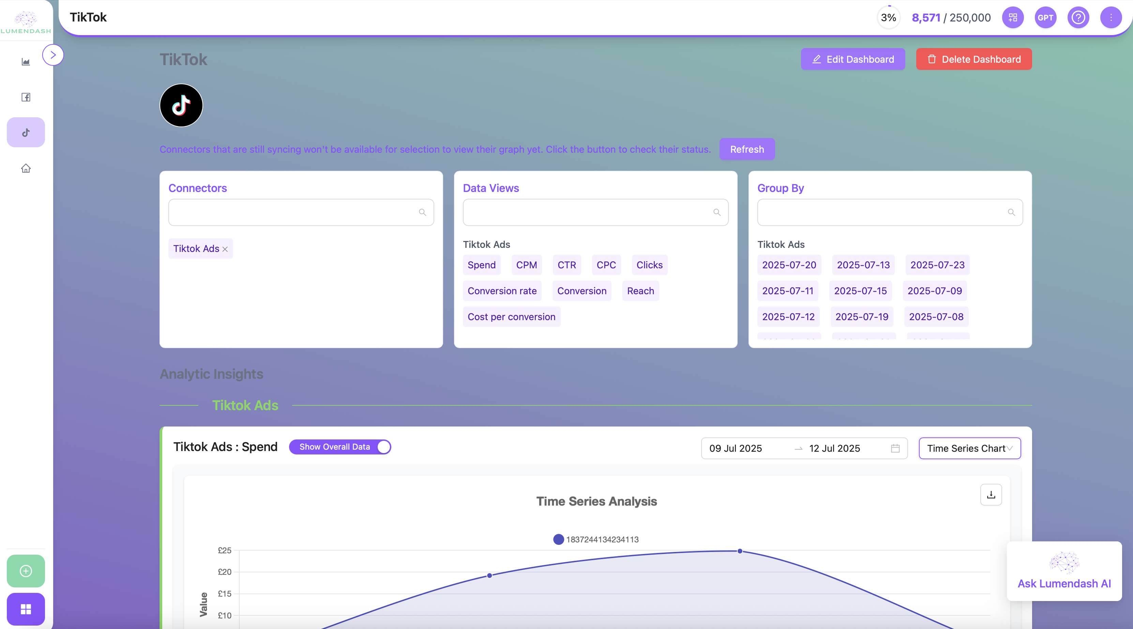Select the Conversion data view
The height and width of the screenshot is (629, 1133).
(x=581, y=291)
